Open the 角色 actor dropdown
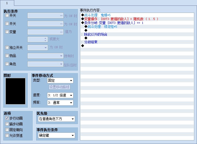197x144 pixels. click(x=45, y=64)
